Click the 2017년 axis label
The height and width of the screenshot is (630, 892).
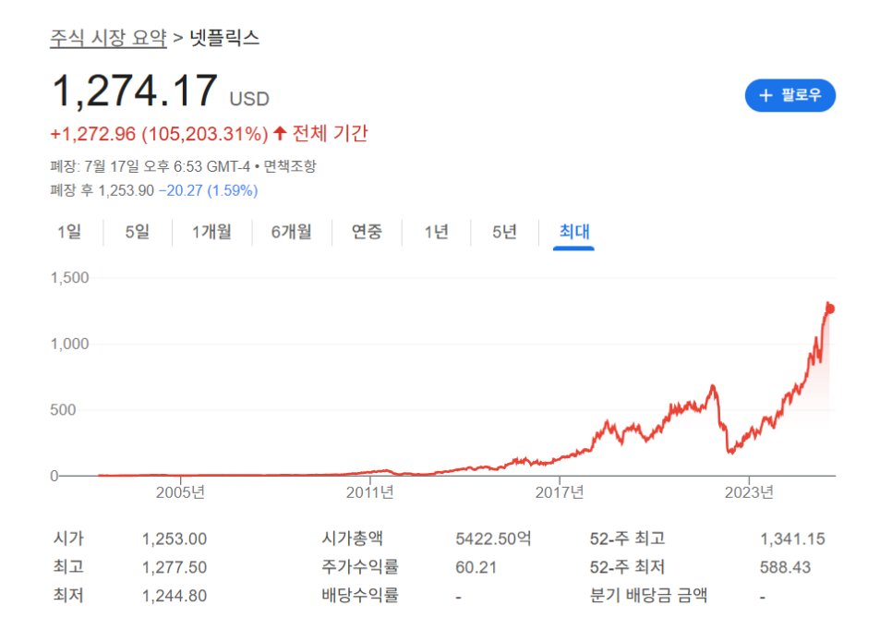pos(560,492)
